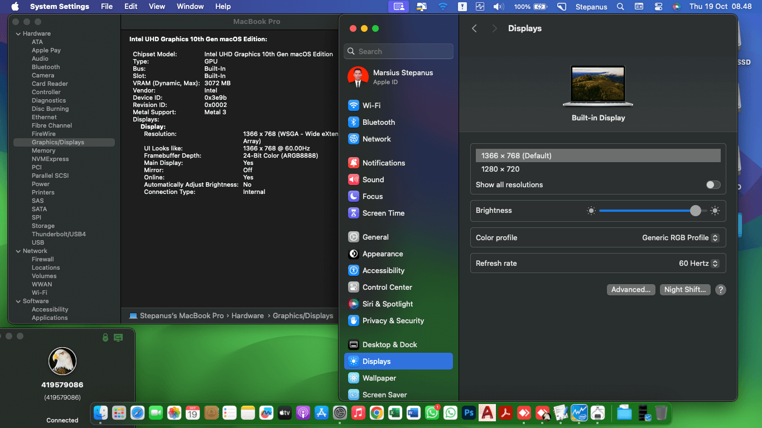Open Microsoft Word from the Dock

click(x=413, y=413)
